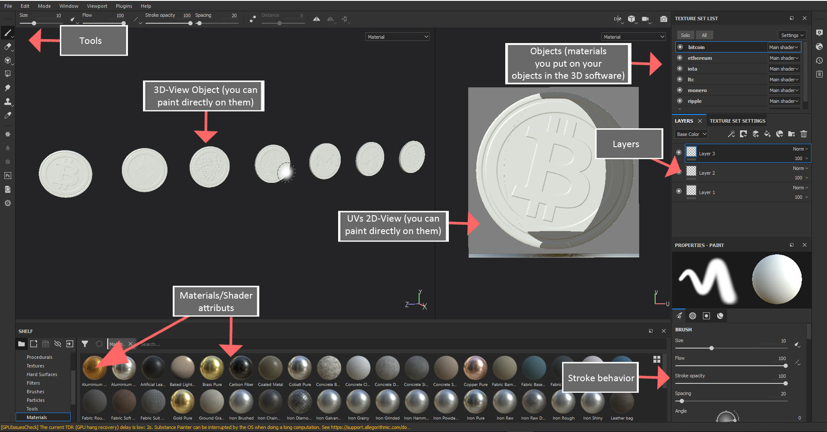The width and height of the screenshot is (827, 432).
Task: Open Hard Surfaces shelf category
Action: [42, 374]
